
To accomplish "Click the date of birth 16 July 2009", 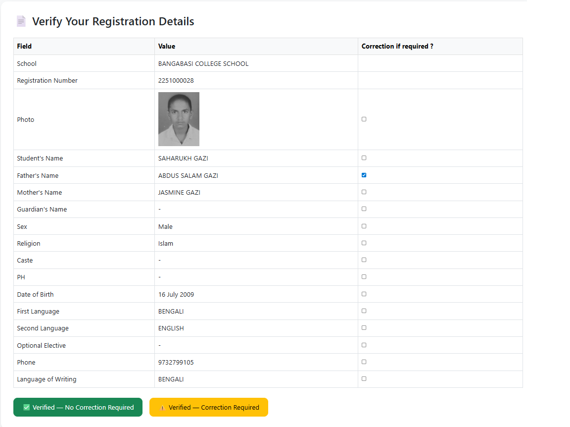I will point(176,295).
